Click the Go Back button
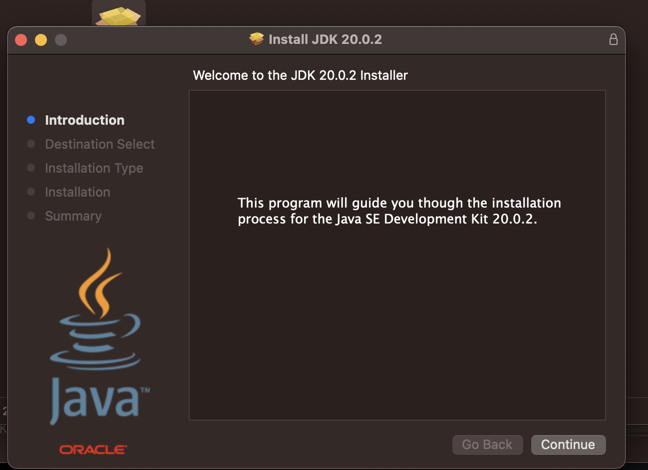The image size is (648, 470). click(x=487, y=445)
